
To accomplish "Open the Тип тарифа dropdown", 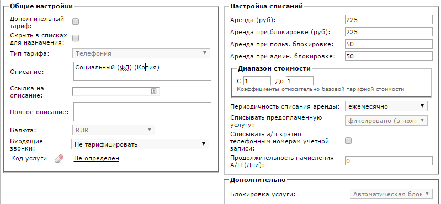I will [x=141, y=53].
